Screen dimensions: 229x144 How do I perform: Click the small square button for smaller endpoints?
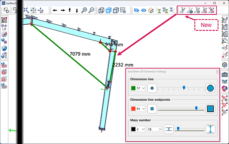(x=152, y=109)
